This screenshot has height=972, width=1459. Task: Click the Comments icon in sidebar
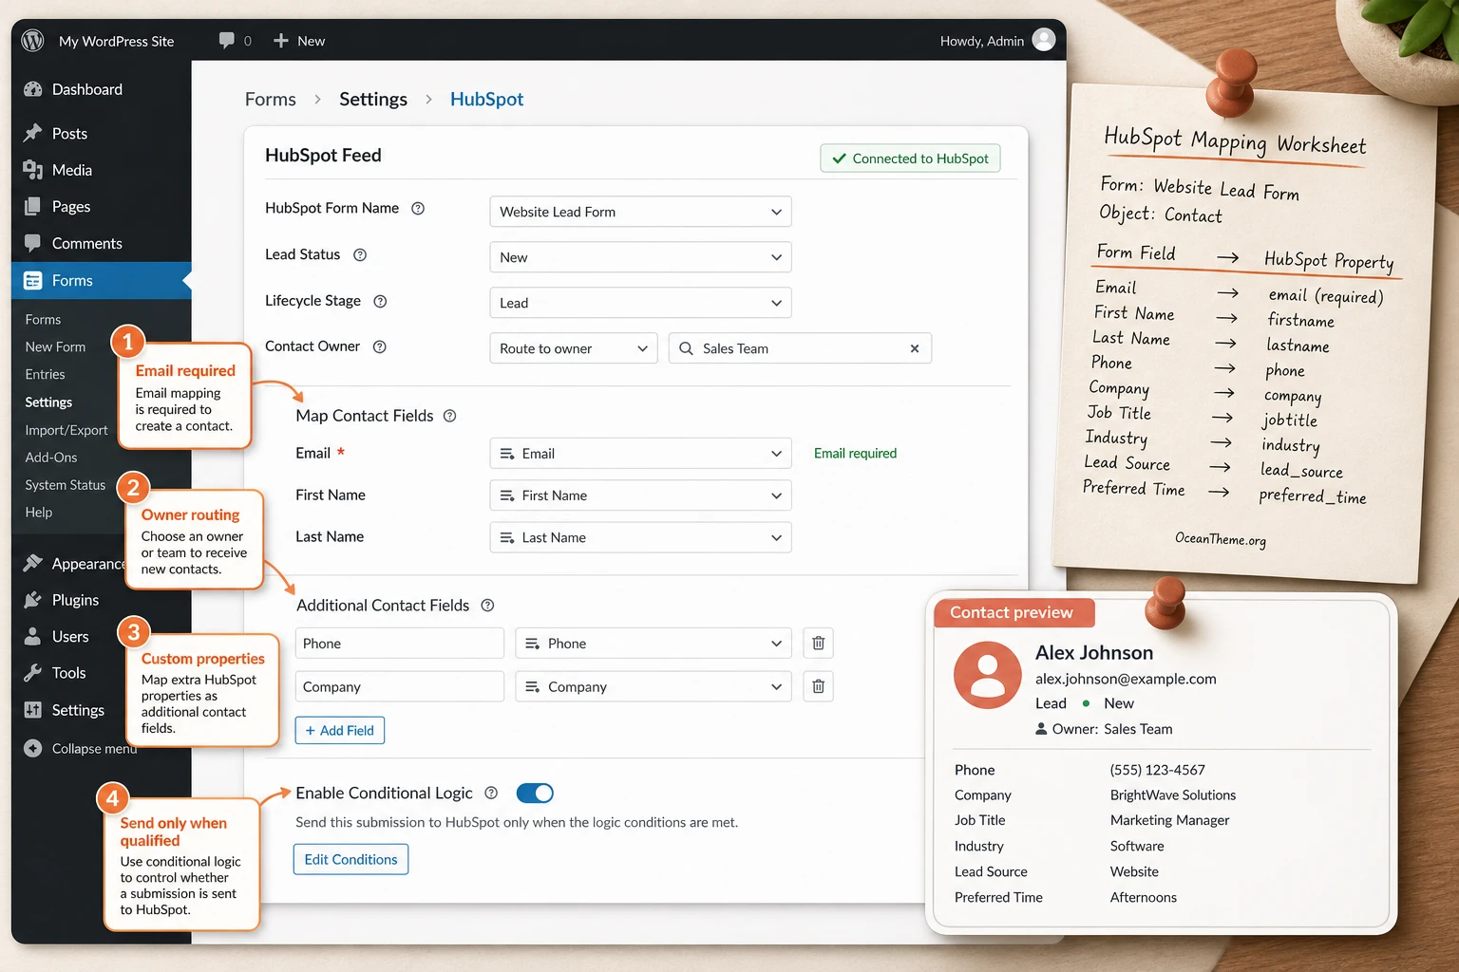click(x=33, y=243)
